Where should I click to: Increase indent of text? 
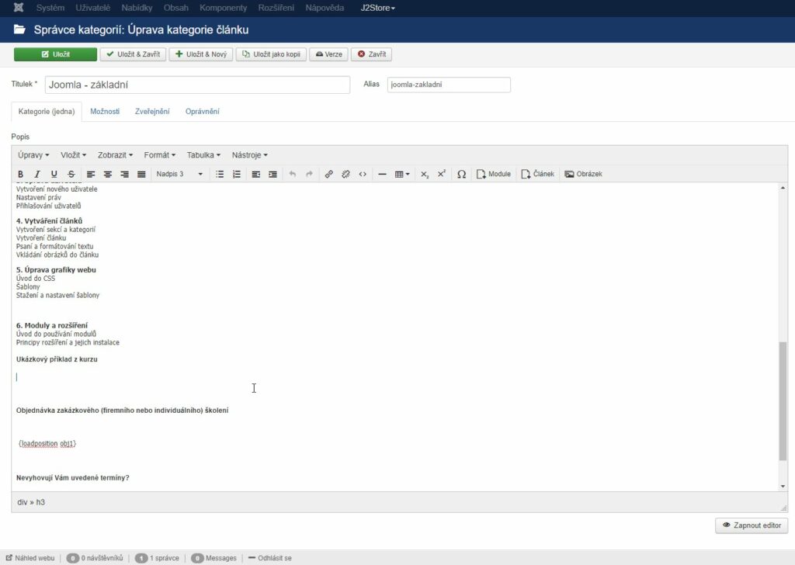pyautogui.click(x=273, y=174)
